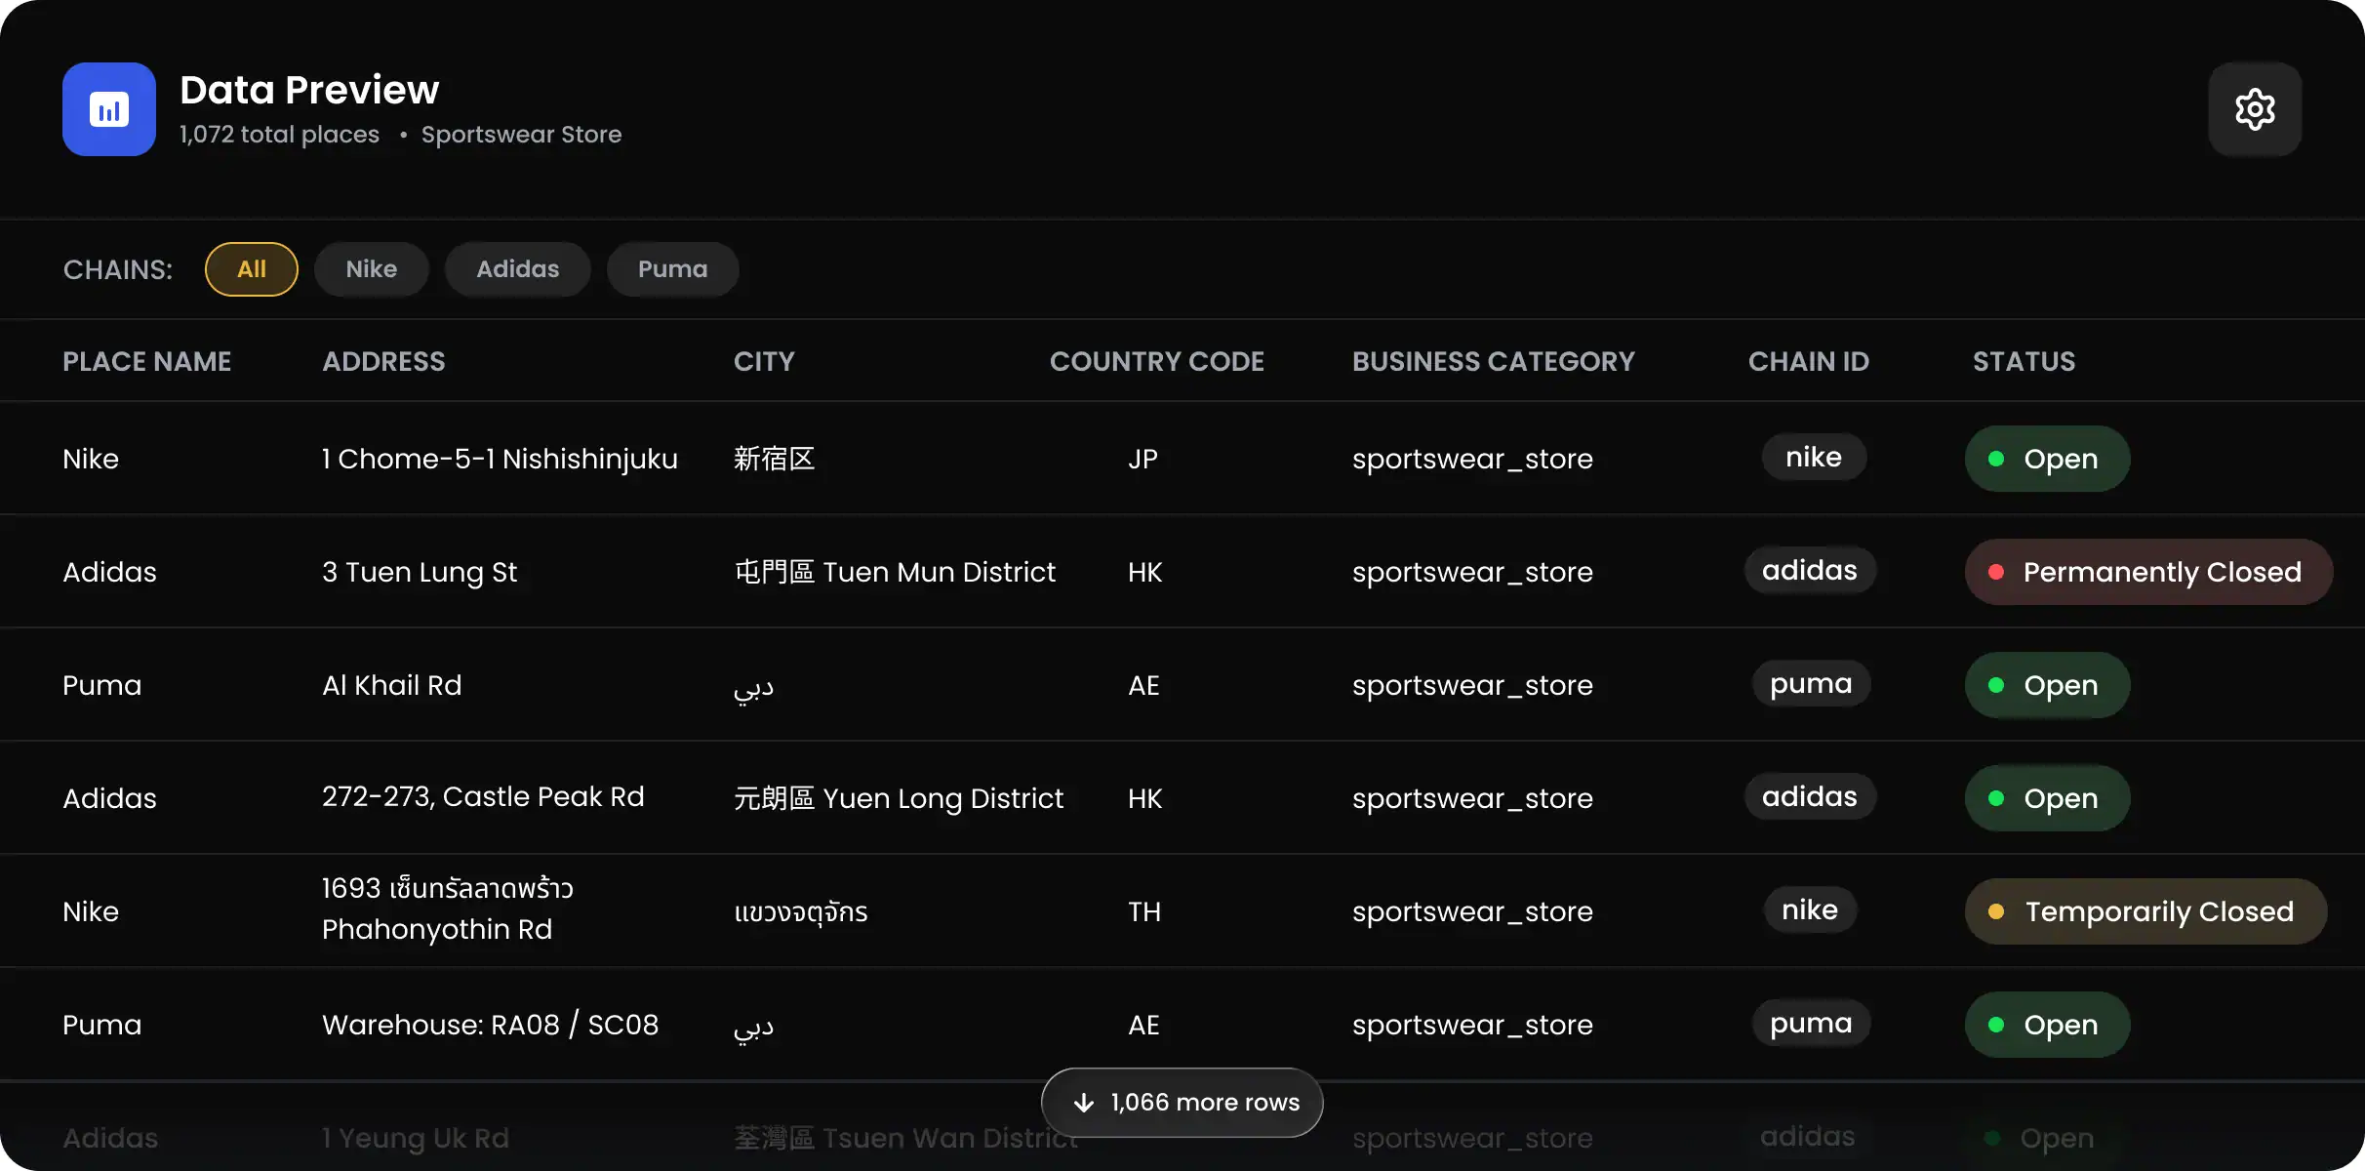
Task: Click the Temporarily Closed status badge
Action: click(2145, 911)
